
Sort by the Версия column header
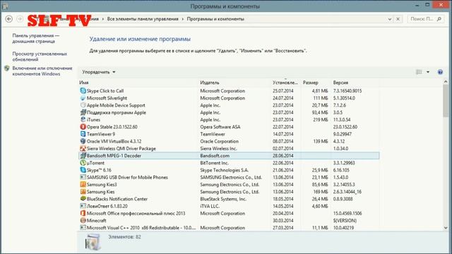pos(340,83)
